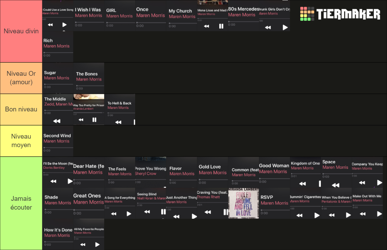
Task: Rewind icon on All My Favorite People
Action: pos(83,245)
